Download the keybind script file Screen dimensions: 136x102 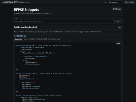[19, 39]
